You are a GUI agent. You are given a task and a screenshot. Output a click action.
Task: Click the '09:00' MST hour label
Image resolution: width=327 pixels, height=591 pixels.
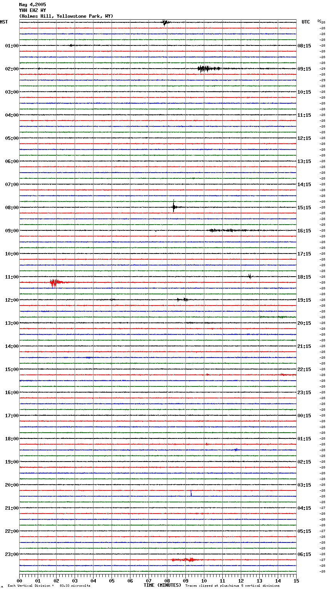pos(12,231)
